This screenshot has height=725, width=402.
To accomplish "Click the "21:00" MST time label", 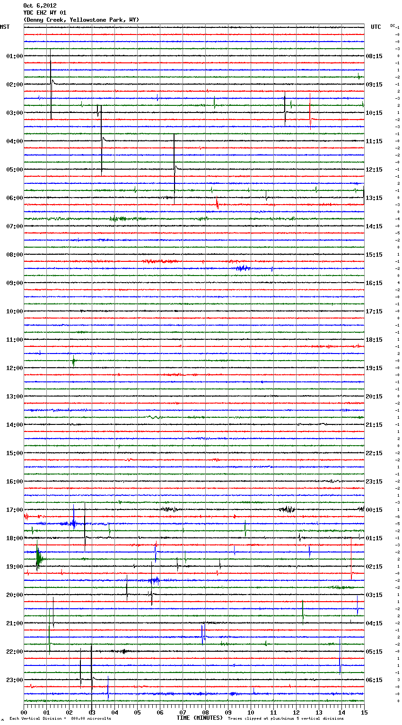I will point(14,623).
